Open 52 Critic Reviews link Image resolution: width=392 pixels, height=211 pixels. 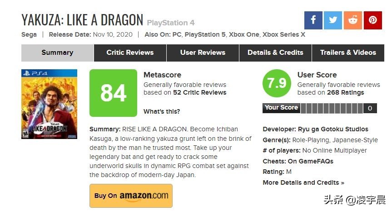click(200, 92)
